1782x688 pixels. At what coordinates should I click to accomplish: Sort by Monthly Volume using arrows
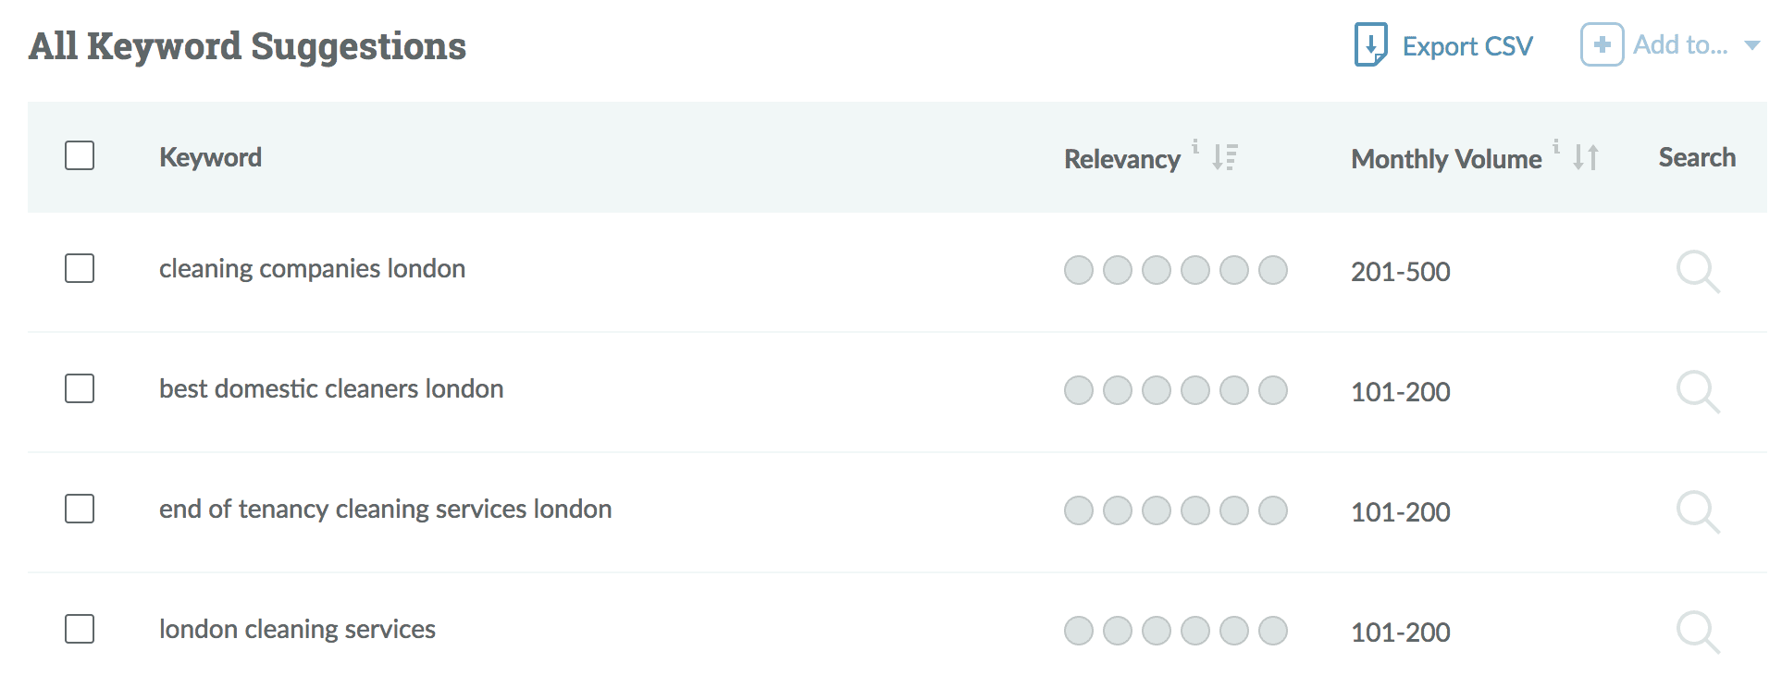pos(1585,157)
